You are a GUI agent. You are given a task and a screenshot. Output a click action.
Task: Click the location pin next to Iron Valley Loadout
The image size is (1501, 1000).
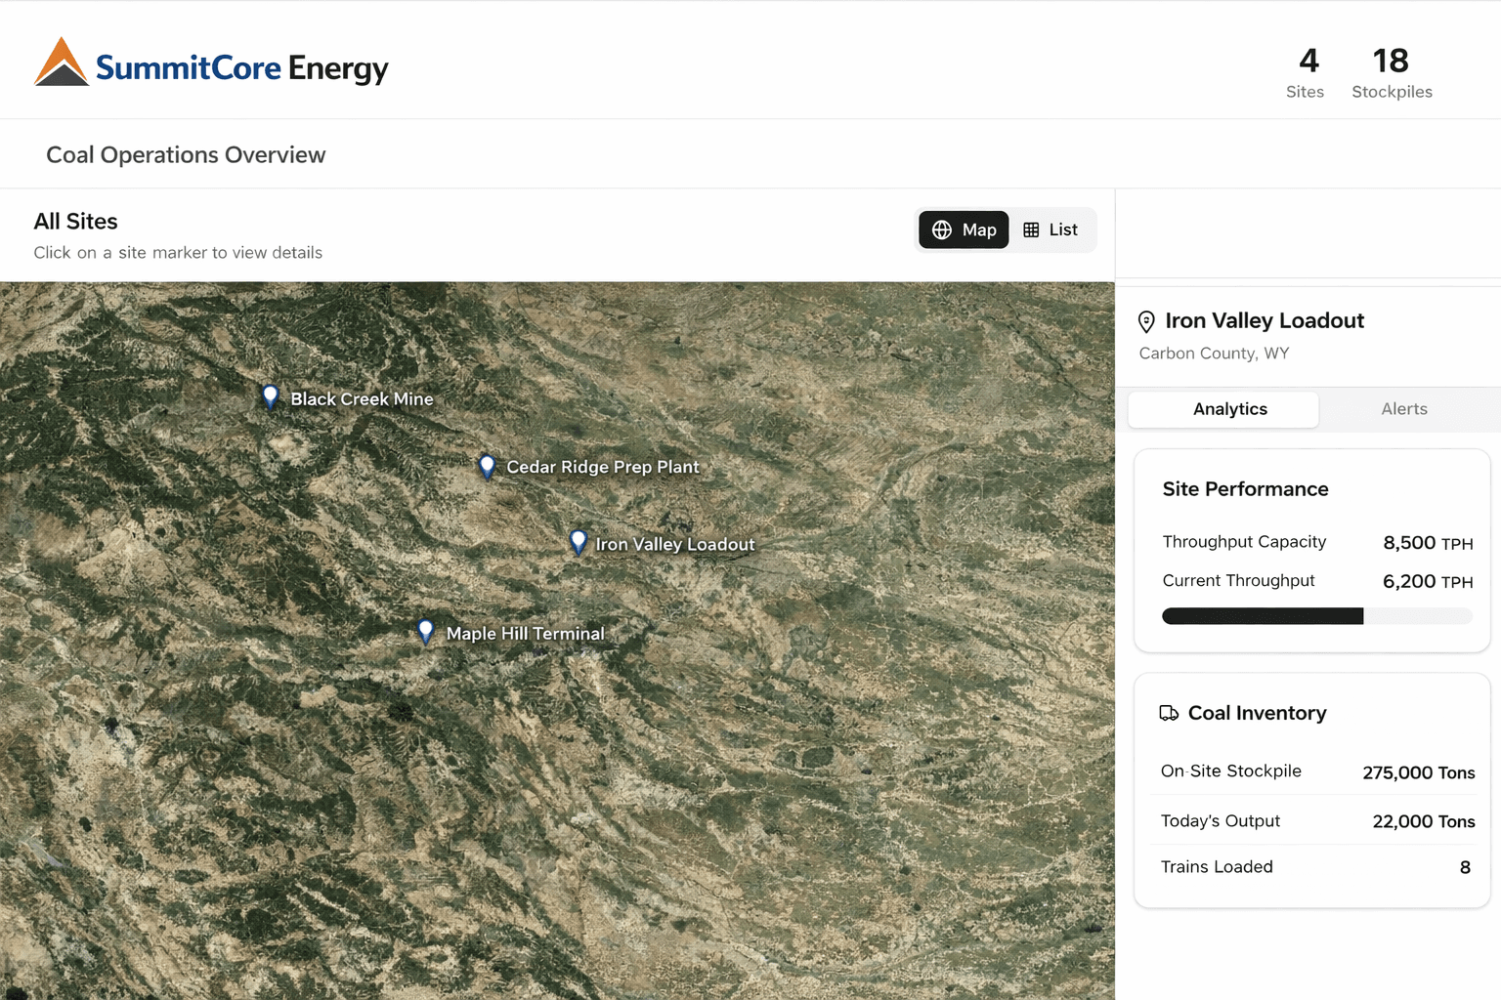1145,321
